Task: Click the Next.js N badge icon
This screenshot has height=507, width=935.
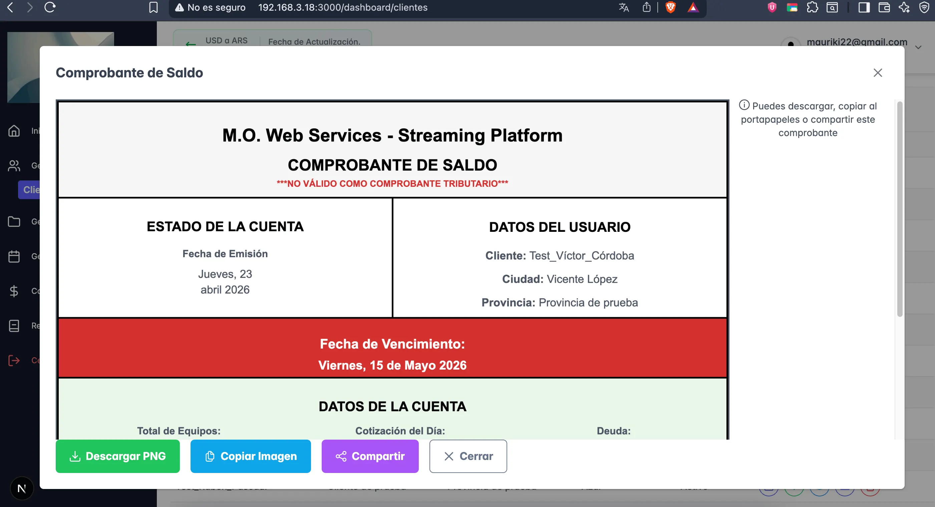Action: pyautogui.click(x=22, y=489)
